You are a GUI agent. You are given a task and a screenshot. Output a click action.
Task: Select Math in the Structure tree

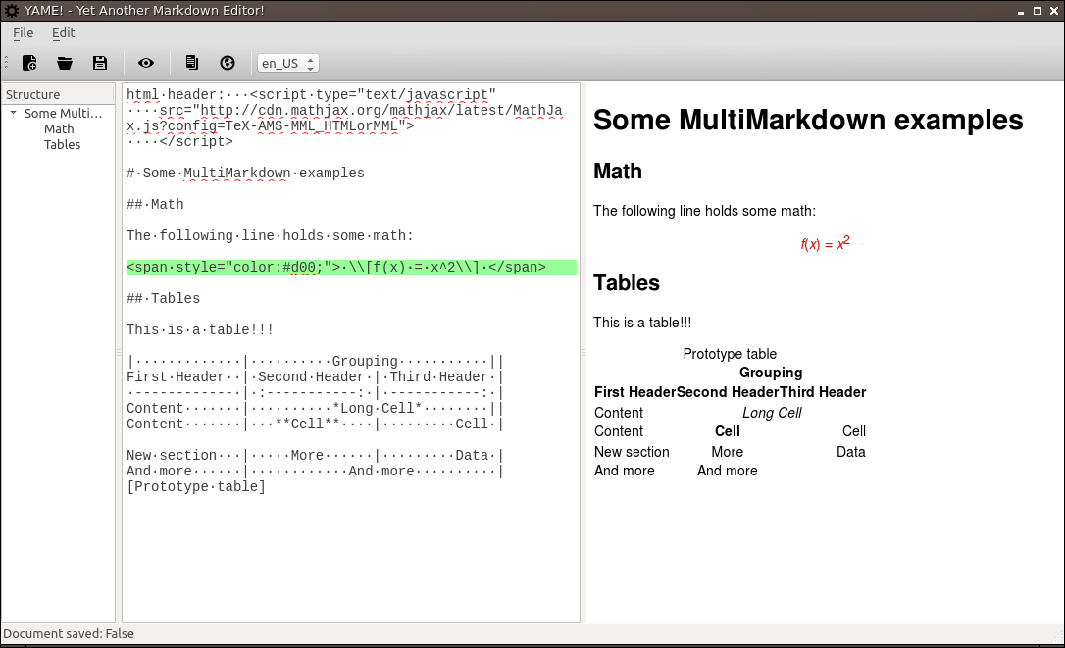(59, 129)
